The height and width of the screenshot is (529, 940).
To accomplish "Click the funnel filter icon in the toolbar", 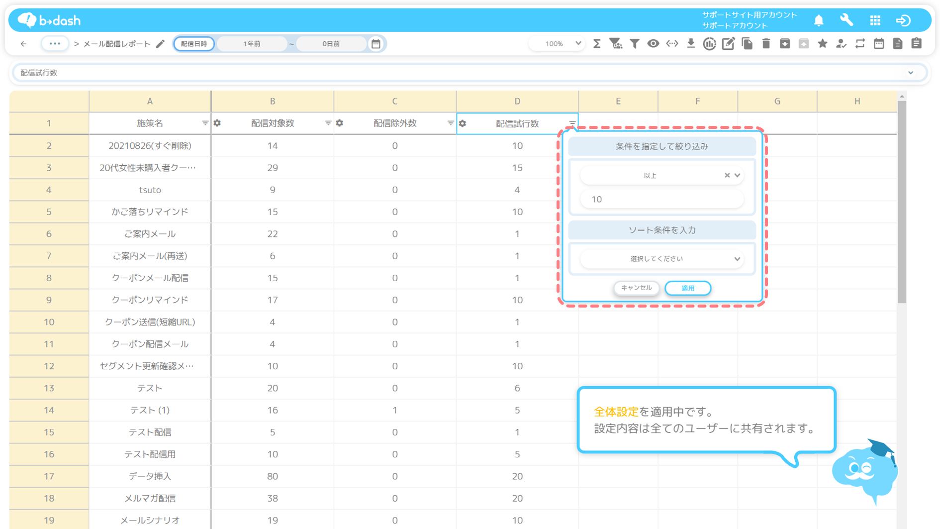I will click(x=635, y=44).
